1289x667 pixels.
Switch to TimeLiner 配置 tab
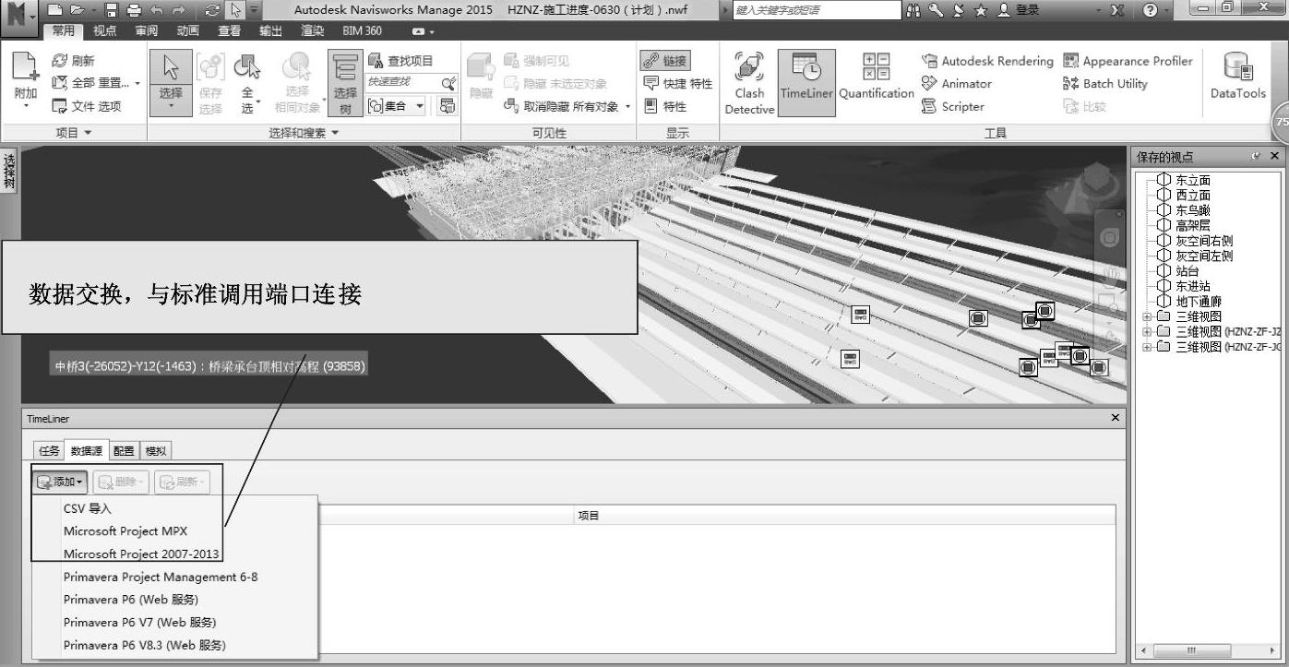coord(124,451)
